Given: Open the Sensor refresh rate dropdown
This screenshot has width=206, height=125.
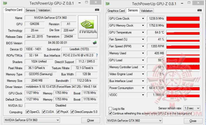Looking at the screenshot, I should click(192, 108).
